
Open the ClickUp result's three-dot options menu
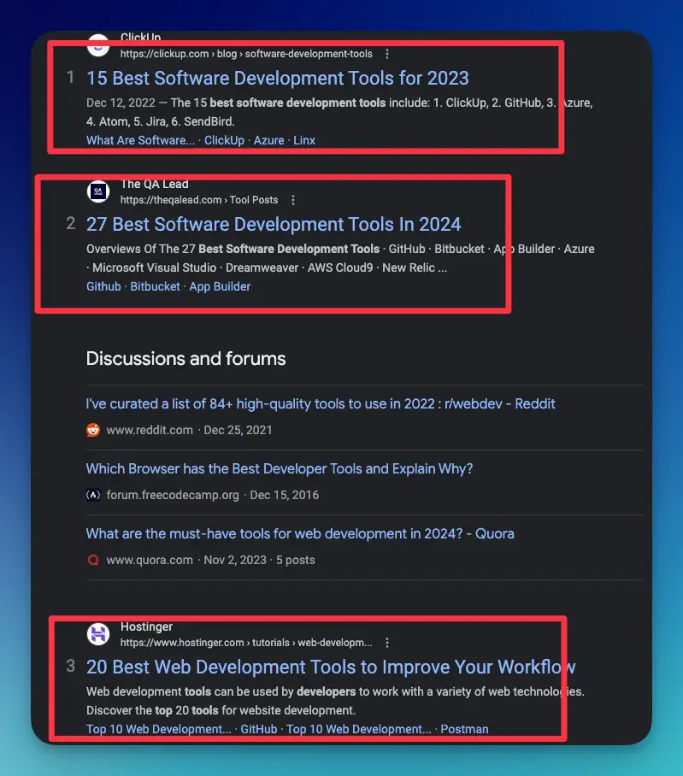tap(387, 54)
